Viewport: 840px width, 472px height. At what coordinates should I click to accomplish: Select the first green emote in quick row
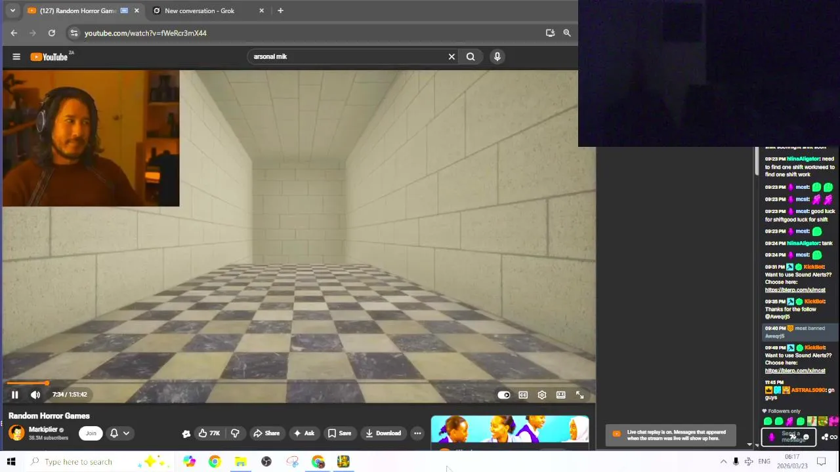point(768,422)
